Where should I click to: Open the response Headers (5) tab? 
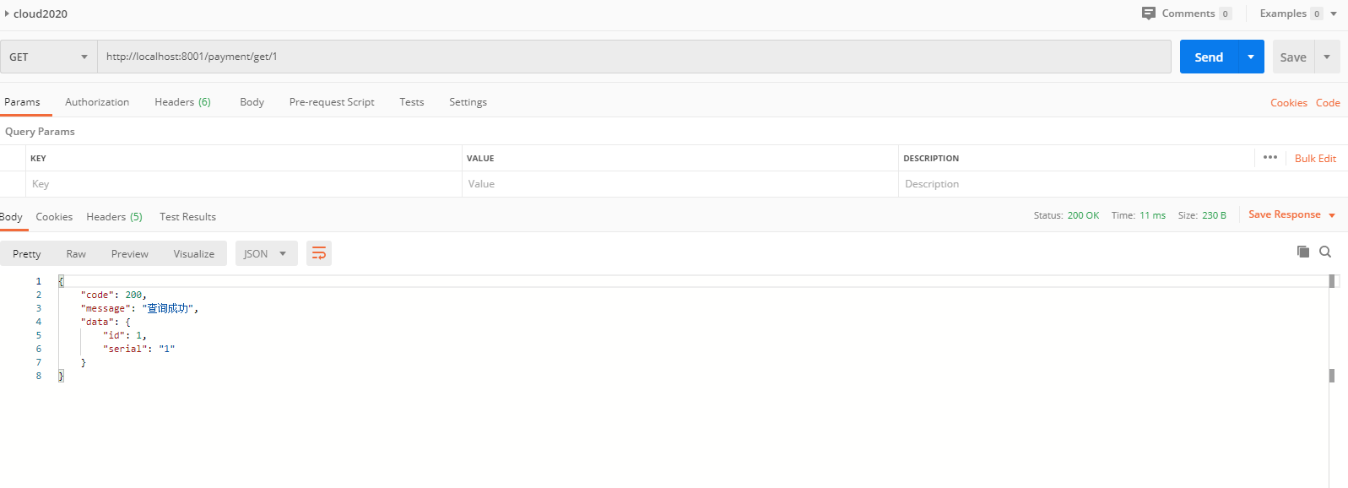tap(114, 216)
